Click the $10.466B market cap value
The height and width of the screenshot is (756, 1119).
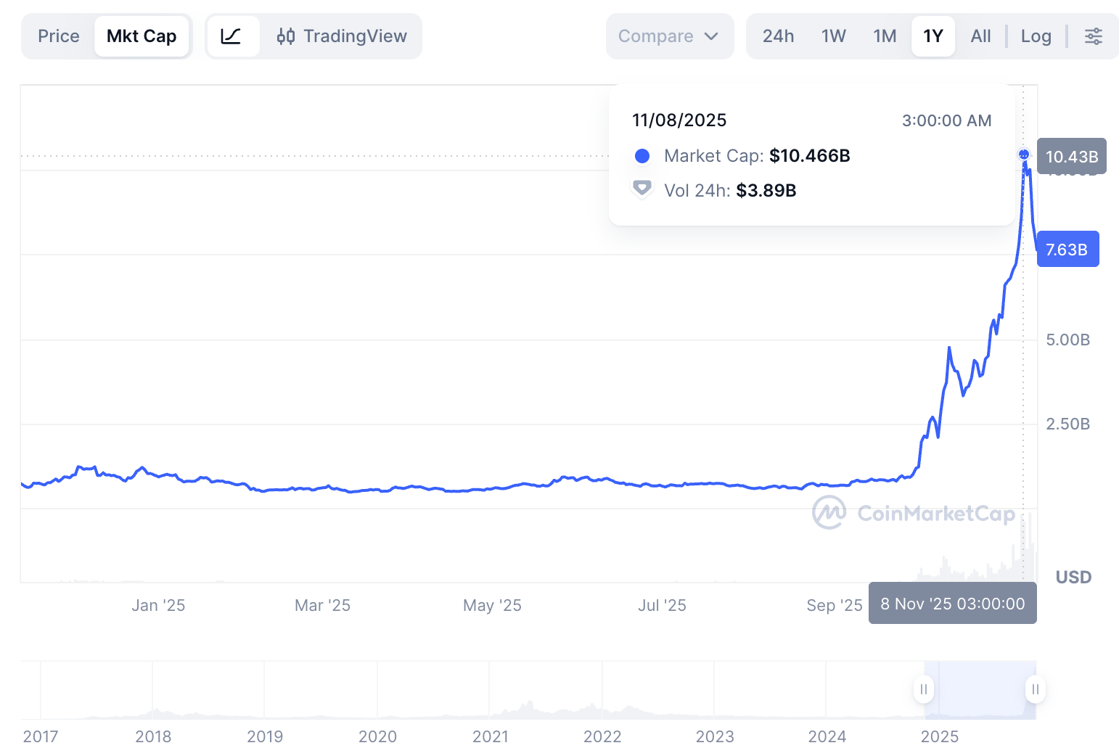coord(810,156)
